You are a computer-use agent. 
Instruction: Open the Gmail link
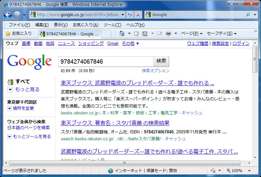113,44
